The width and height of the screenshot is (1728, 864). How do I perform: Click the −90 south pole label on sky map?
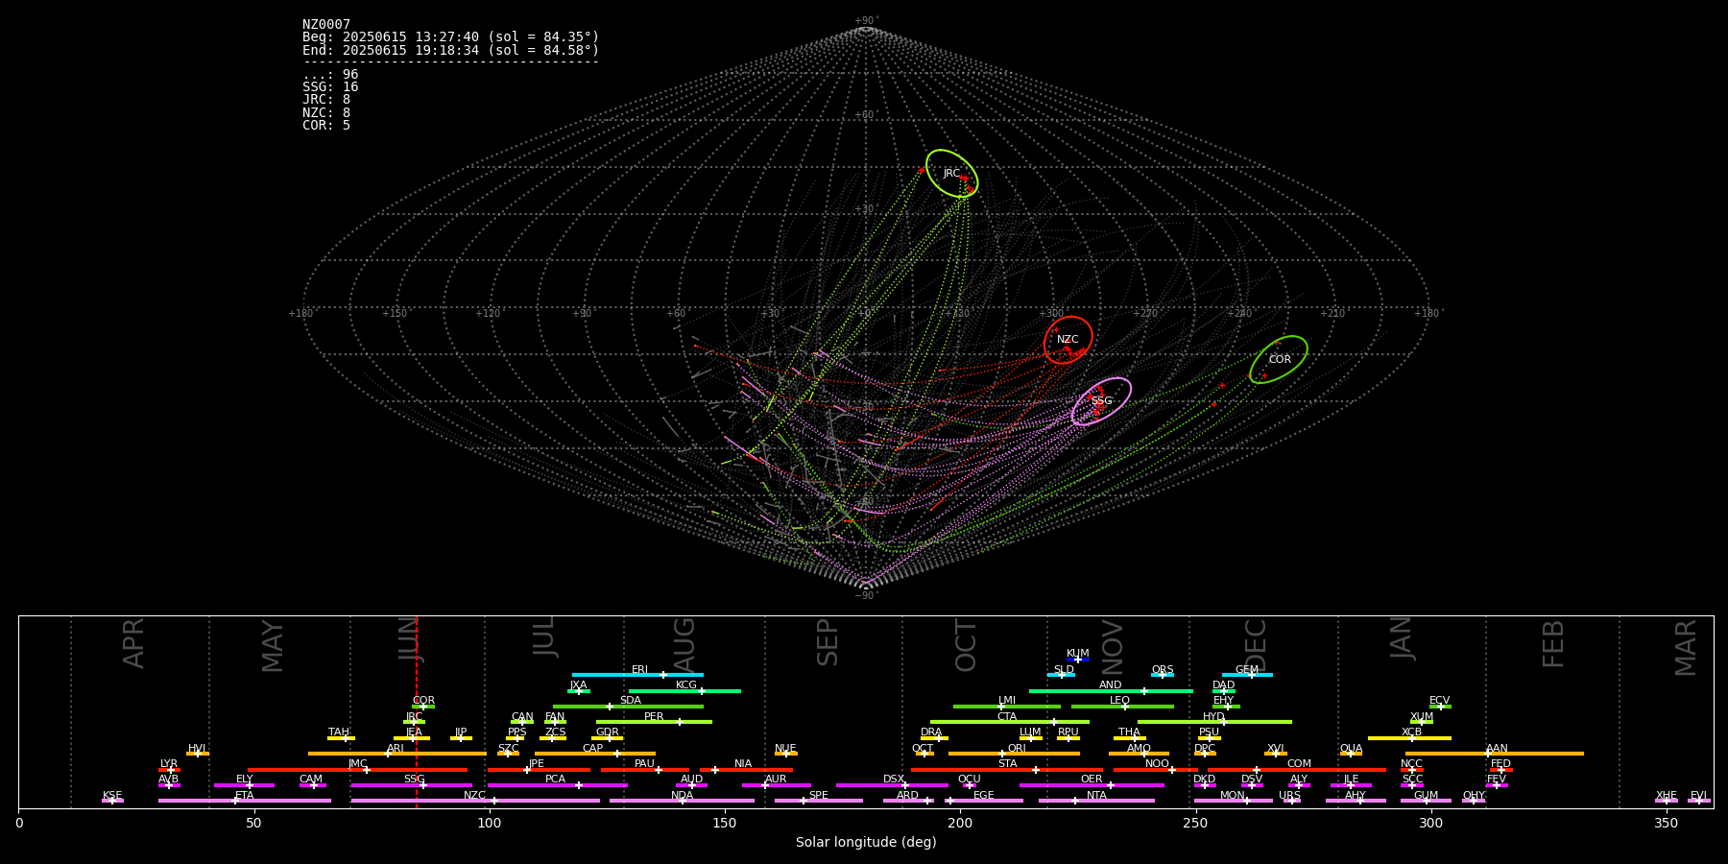pyautogui.click(x=865, y=596)
